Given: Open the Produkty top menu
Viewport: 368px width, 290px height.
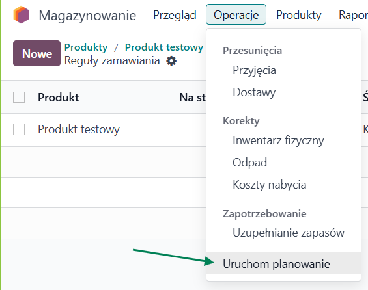Looking at the screenshot, I should (299, 15).
